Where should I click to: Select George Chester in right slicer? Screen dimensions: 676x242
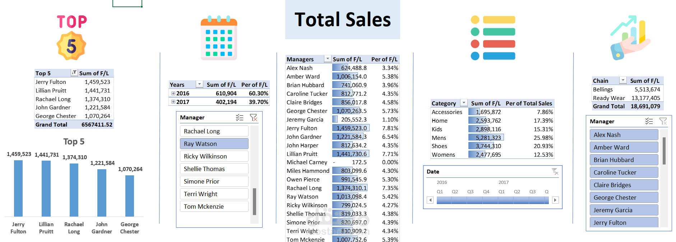coord(624,198)
